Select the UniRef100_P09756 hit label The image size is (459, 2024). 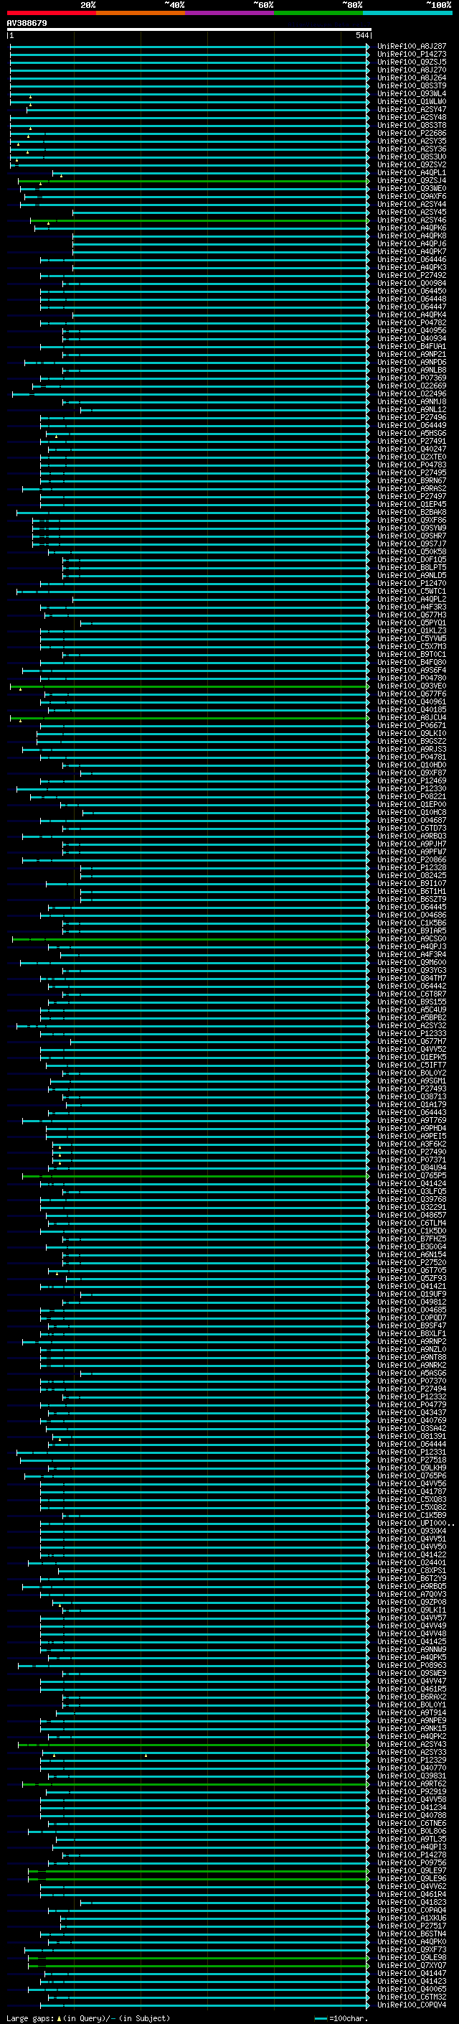tap(412, 1863)
